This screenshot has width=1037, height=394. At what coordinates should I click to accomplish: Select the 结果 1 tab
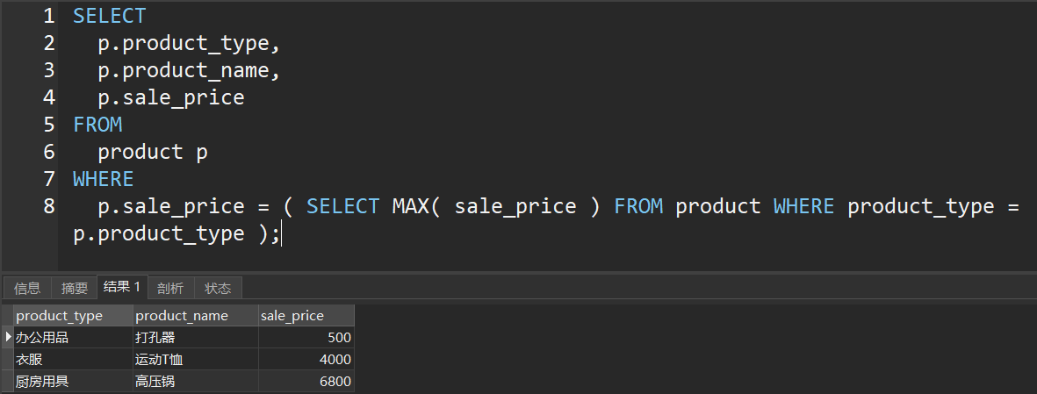(x=122, y=287)
